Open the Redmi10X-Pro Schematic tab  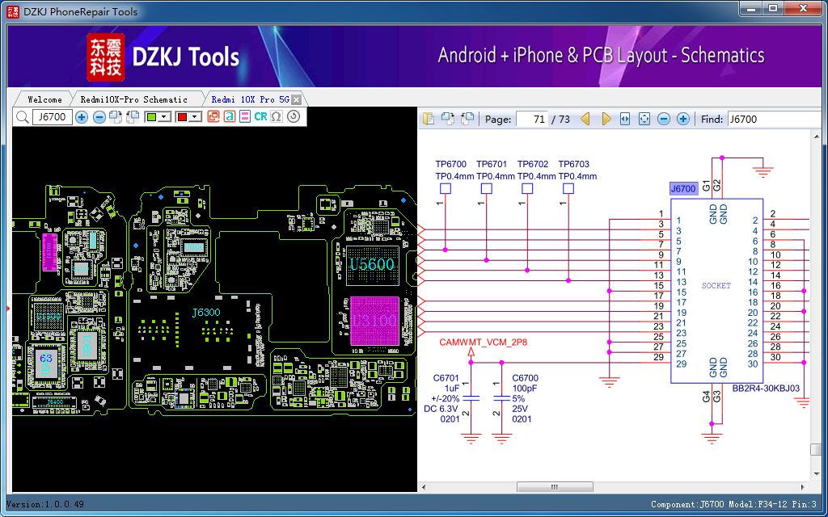(134, 99)
